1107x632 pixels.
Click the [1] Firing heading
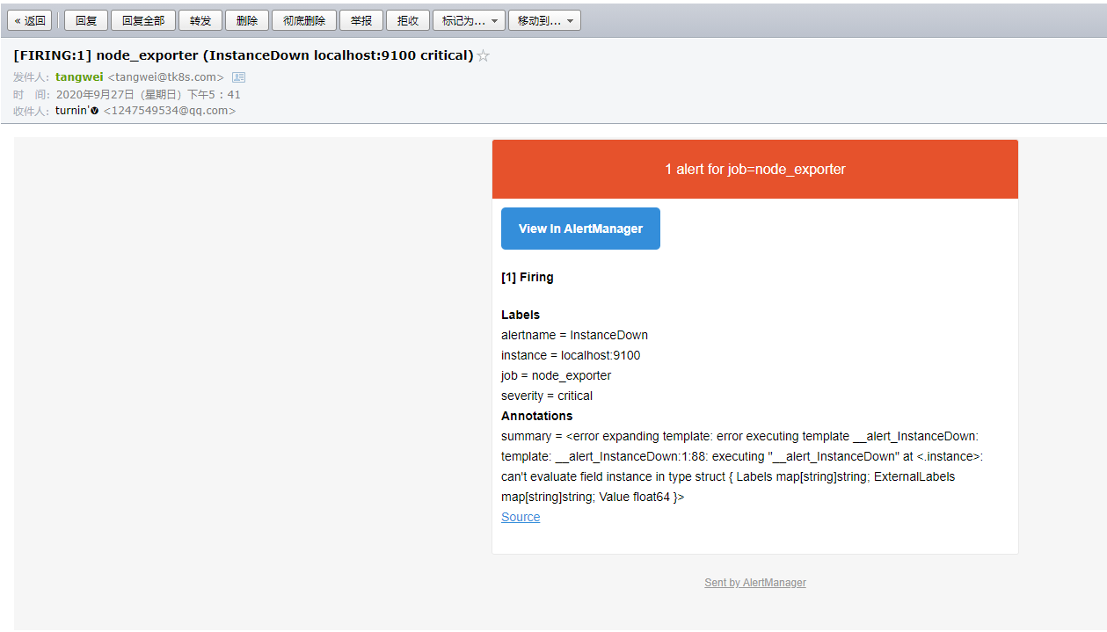click(528, 277)
